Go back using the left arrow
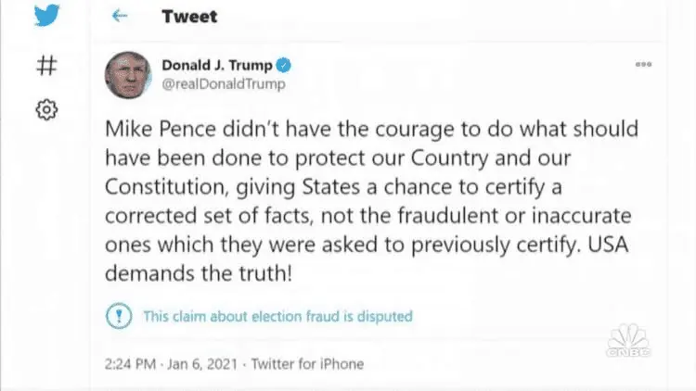 118,17
